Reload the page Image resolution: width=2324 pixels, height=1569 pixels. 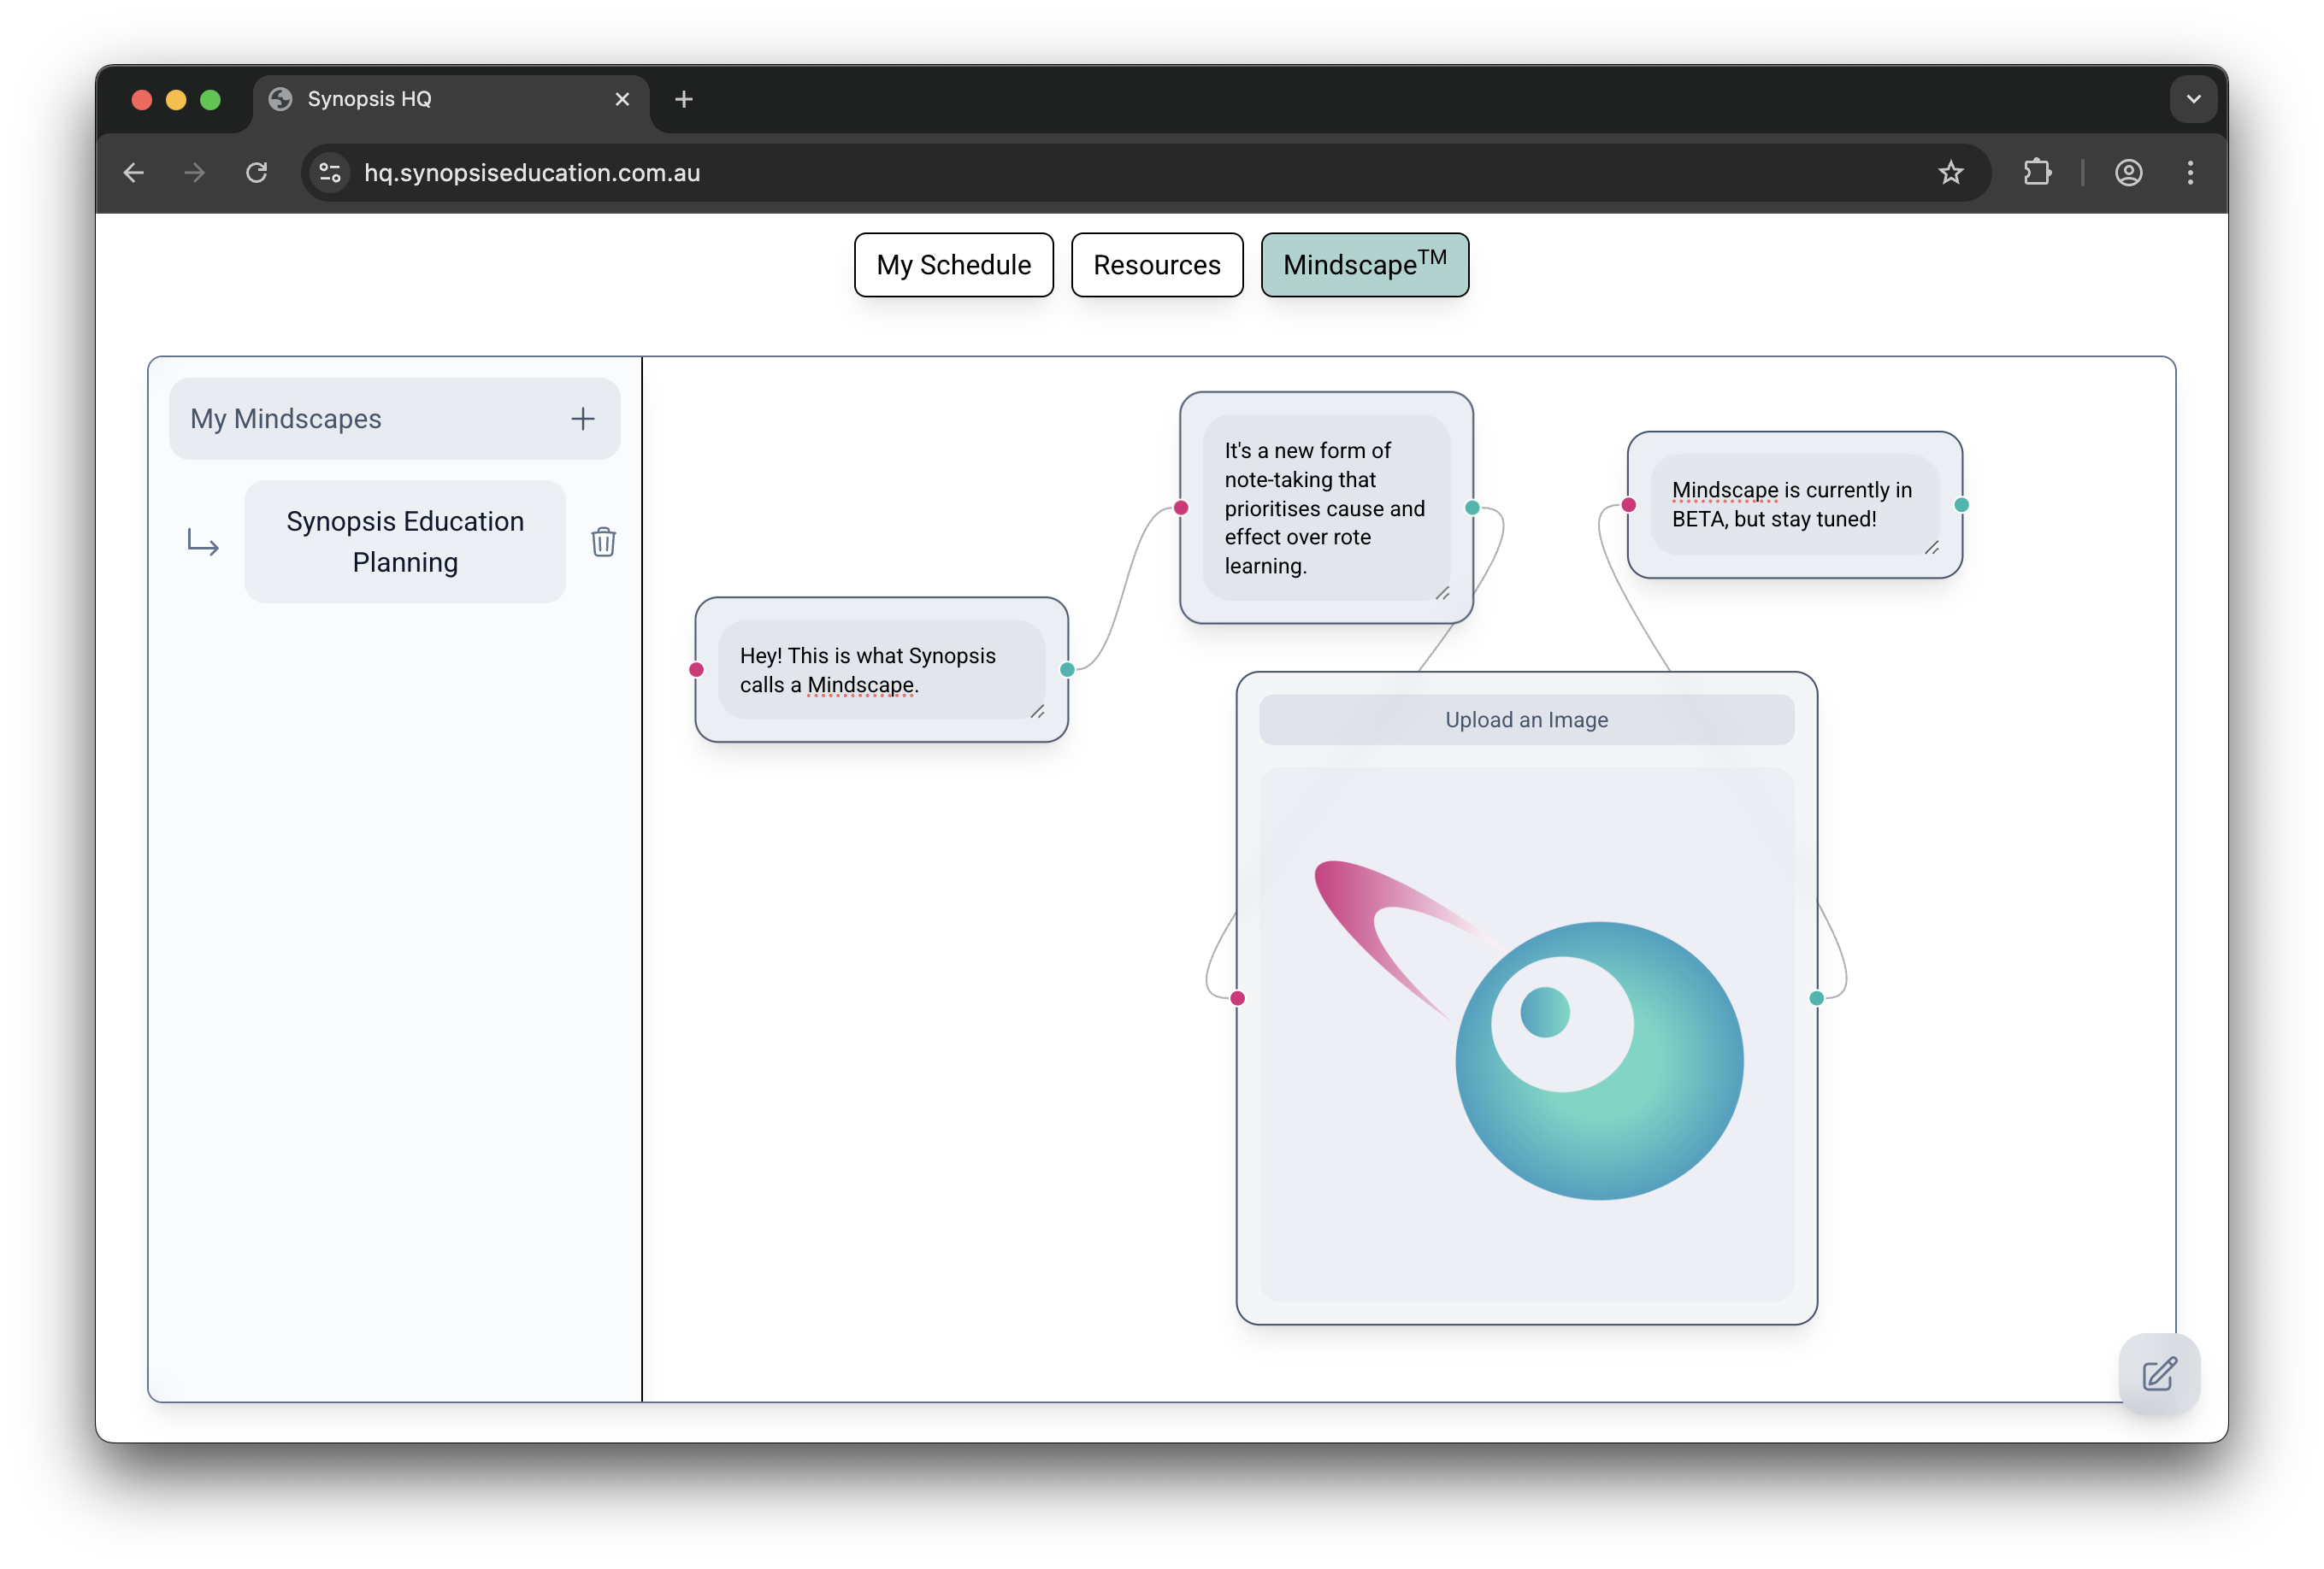[x=257, y=173]
